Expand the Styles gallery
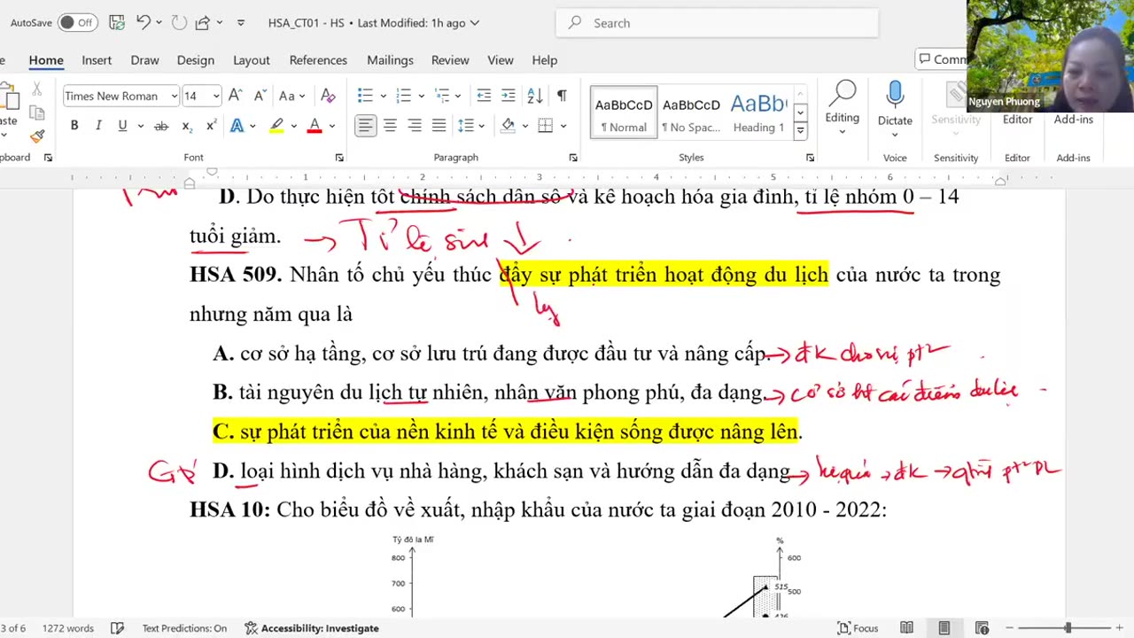 point(800,131)
